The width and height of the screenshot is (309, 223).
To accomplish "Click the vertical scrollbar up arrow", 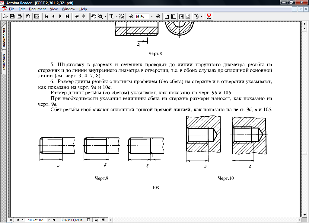I will pos(304,29).
